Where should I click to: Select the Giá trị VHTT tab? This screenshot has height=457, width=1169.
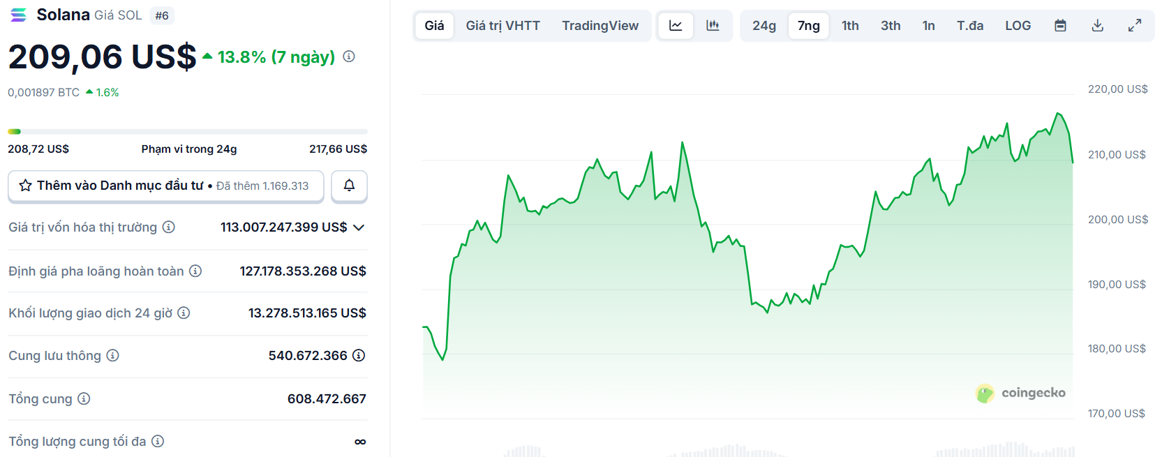click(503, 26)
